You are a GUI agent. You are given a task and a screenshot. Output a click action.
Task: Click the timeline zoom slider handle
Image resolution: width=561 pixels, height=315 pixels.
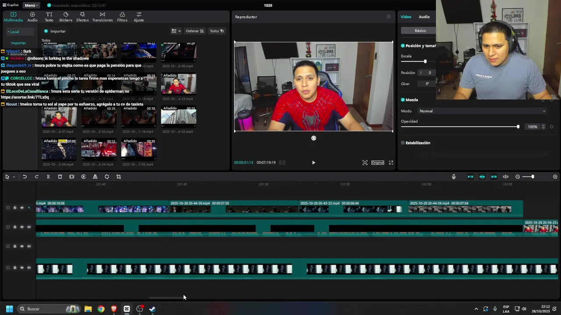533,177
